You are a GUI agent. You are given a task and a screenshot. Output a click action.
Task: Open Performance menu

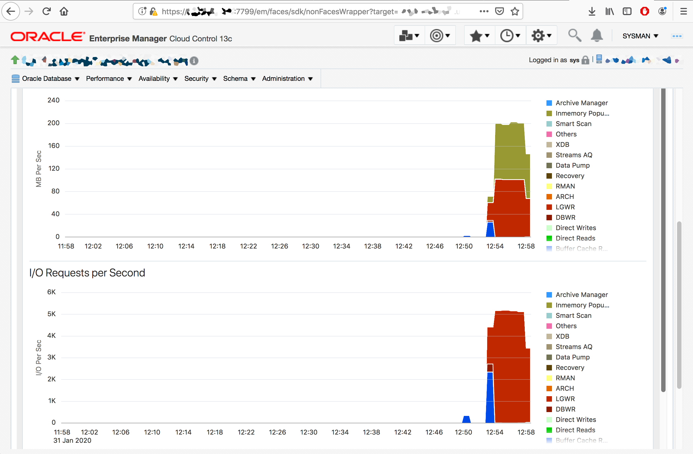coord(109,78)
